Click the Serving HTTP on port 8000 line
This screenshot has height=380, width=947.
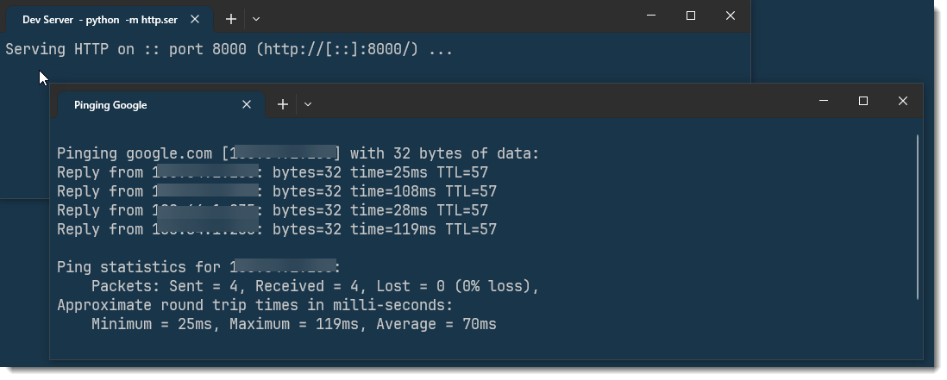229,49
